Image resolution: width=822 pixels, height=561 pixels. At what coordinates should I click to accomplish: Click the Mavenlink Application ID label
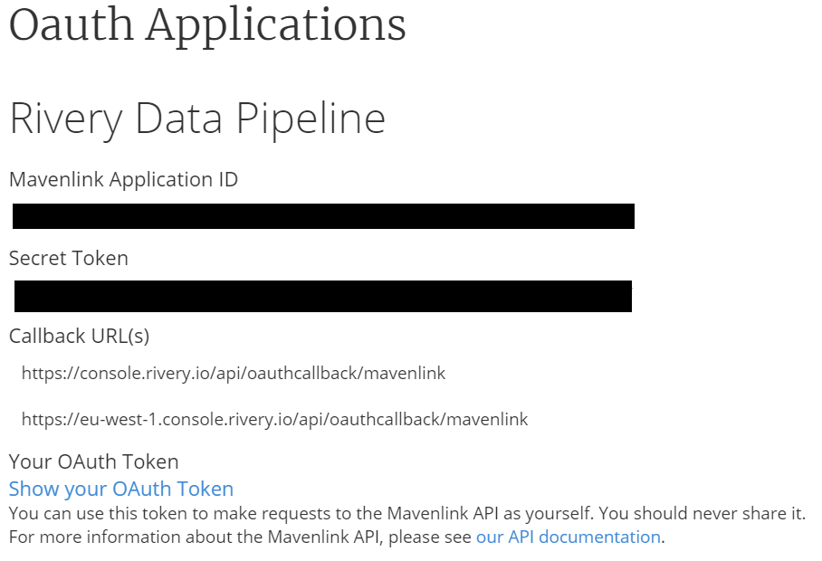click(123, 179)
